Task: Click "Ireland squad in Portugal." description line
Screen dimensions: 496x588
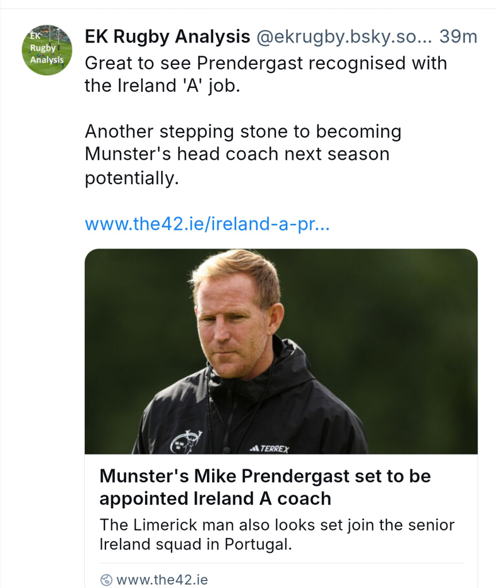Action: [x=196, y=544]
